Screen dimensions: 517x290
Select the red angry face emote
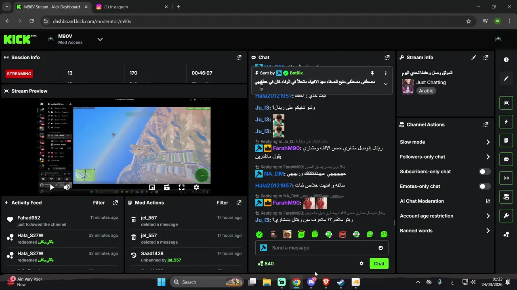[343, 234]
